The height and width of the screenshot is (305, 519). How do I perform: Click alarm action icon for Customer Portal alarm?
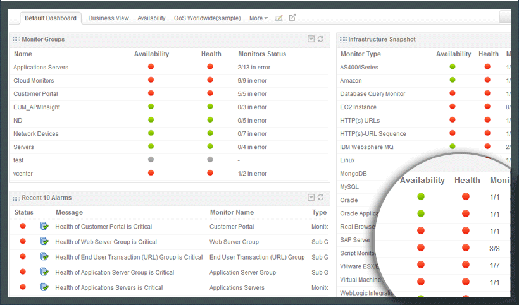click(x=44, y=226)
